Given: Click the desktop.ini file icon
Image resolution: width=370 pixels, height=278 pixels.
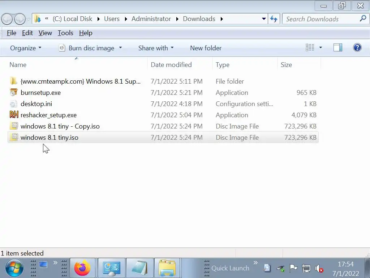Looking at the screenshot, I should (x=14, y=104).
